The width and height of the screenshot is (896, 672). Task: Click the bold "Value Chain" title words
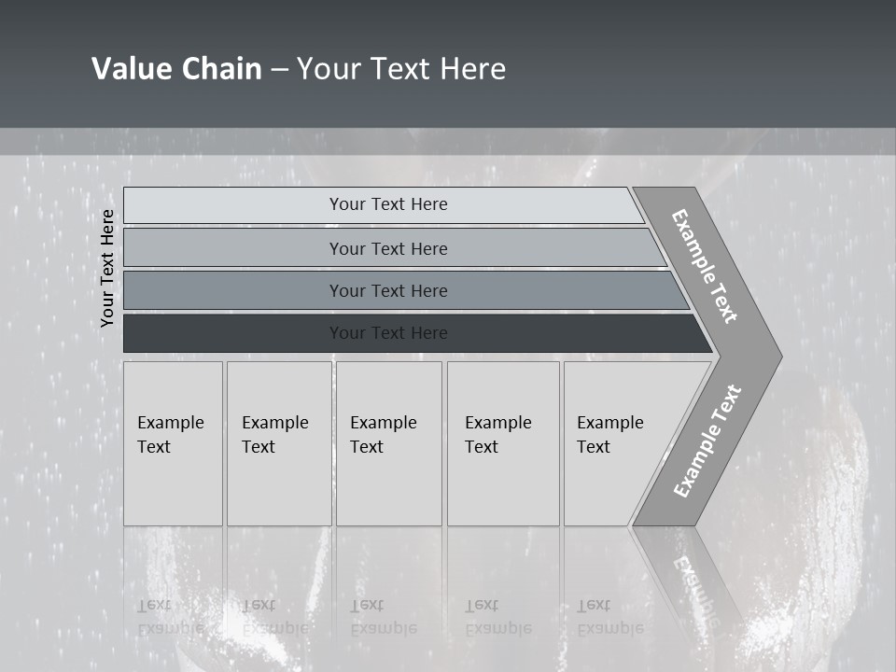click(176, 68)
